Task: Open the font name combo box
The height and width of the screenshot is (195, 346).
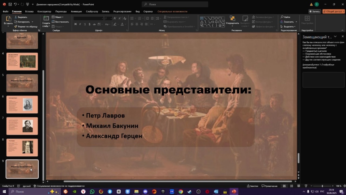Action: click(x=88, y=18)
